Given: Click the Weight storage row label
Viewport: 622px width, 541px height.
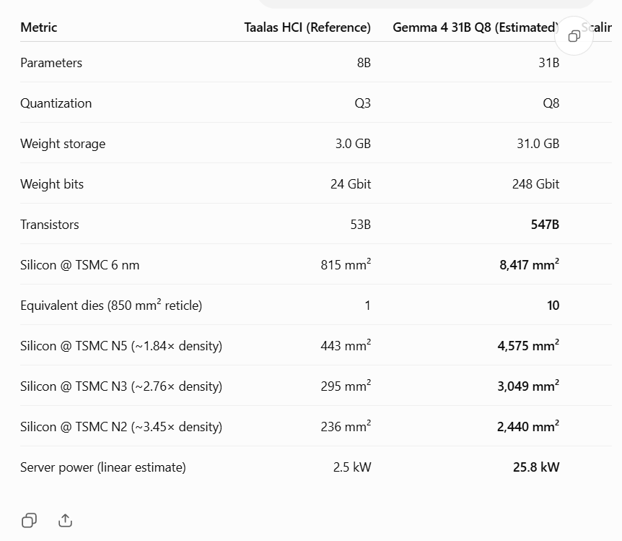Looking at the screenshot, I should pos(63,144).
